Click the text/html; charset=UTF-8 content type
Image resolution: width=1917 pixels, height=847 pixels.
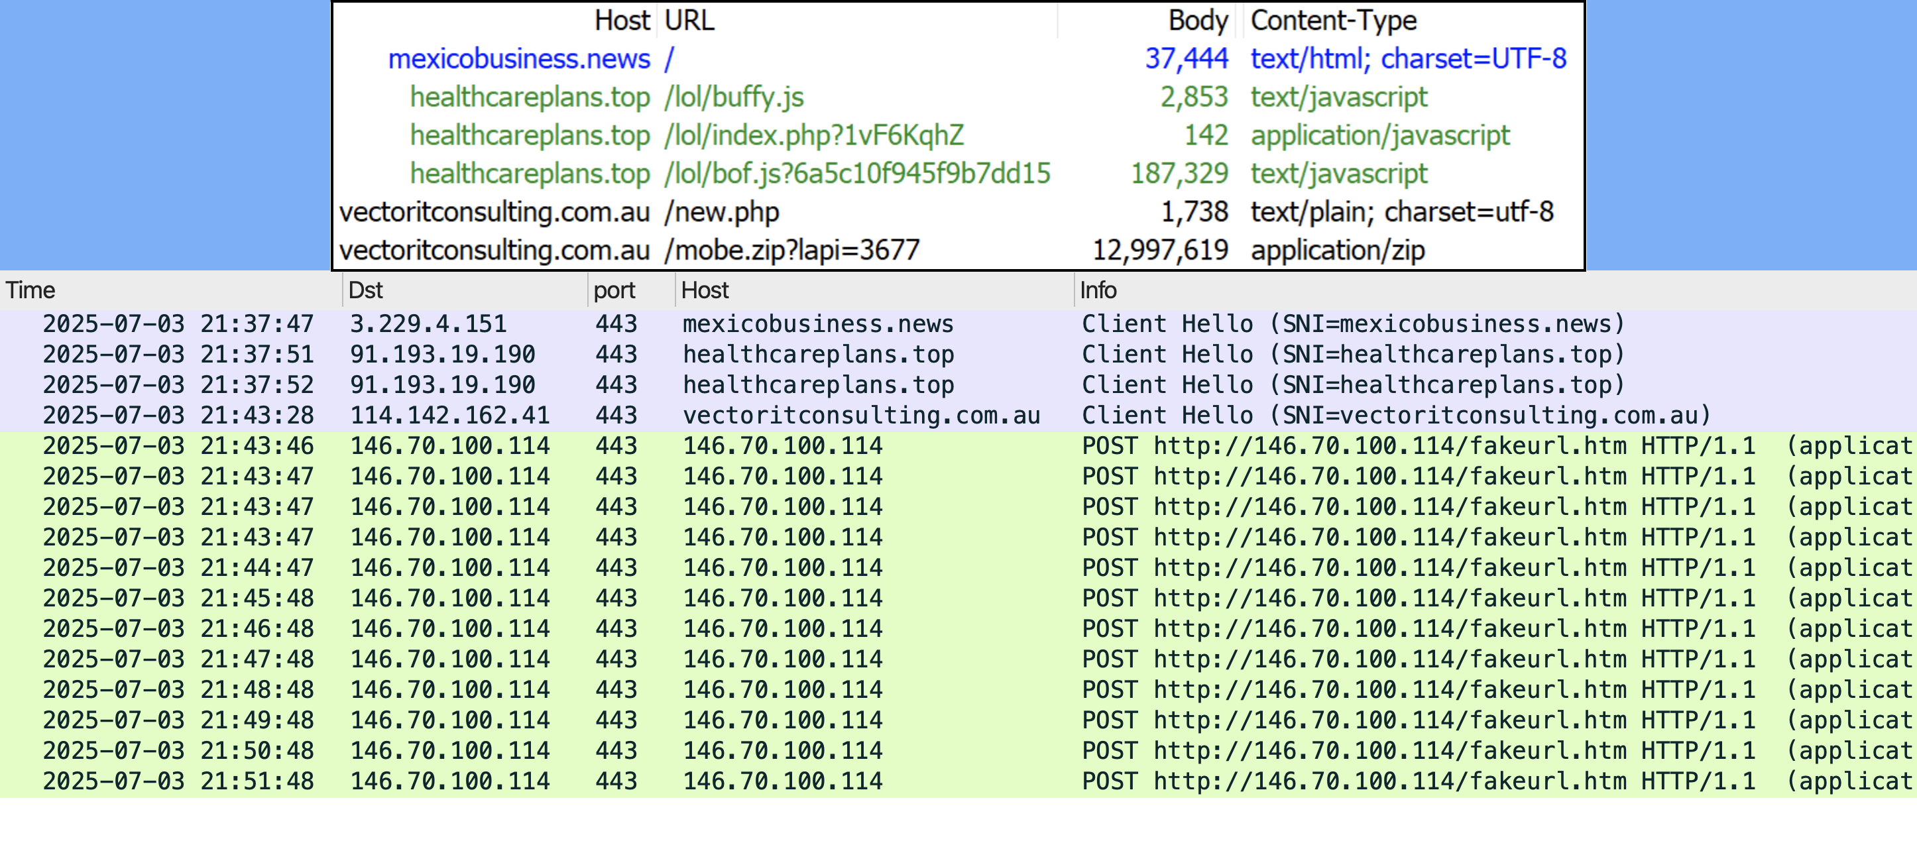click(x=1408, y=59)
